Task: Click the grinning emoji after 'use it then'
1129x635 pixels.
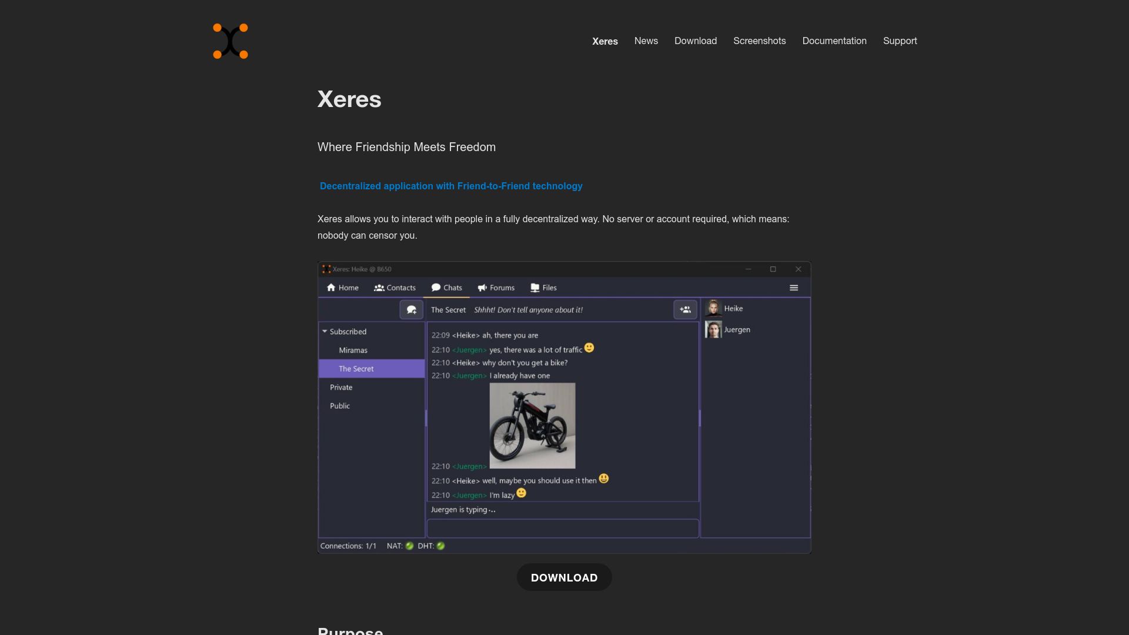Action: 604,479
